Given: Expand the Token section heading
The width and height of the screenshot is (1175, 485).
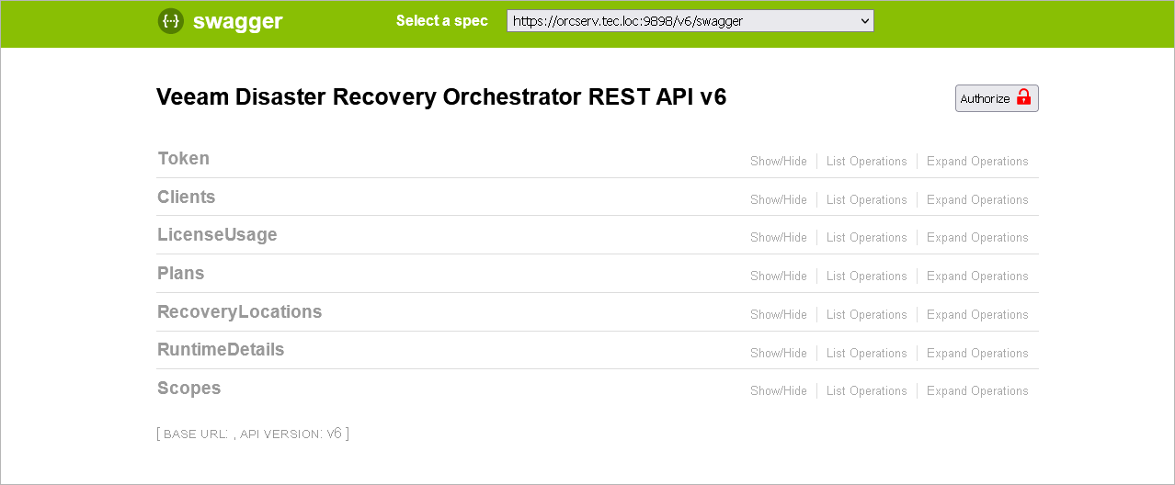Looking at the screenshot, I should tap(184, 159).
